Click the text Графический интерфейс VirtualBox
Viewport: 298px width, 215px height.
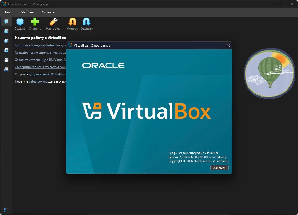pyautogui.click(x=193, y=153)
